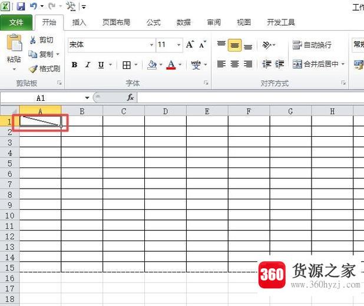The height and width of the screenshot is (306, 364).
Task: Switch to the Review (审阅) tab
Action: click(214, 22)
